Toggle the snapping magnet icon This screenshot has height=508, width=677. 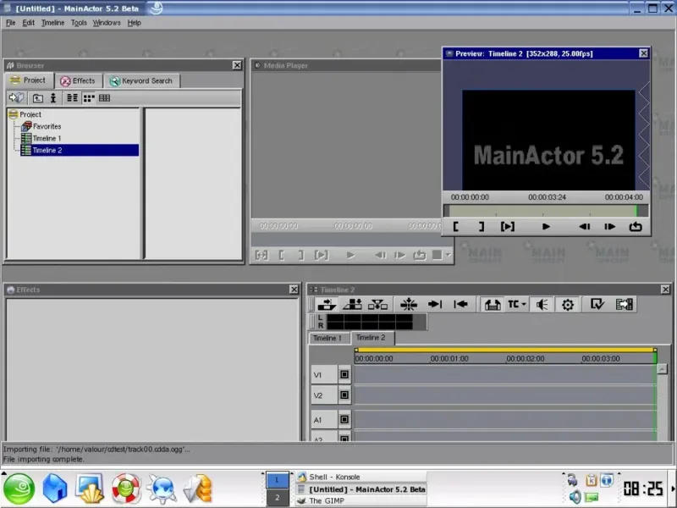point(493,305)
